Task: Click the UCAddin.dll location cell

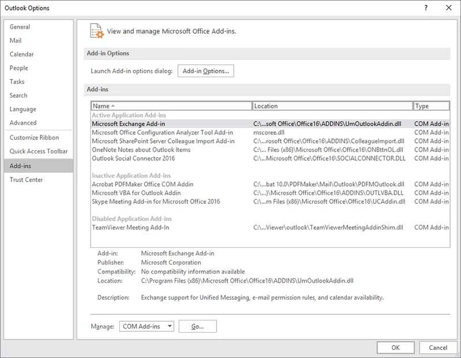Action: 329,202
